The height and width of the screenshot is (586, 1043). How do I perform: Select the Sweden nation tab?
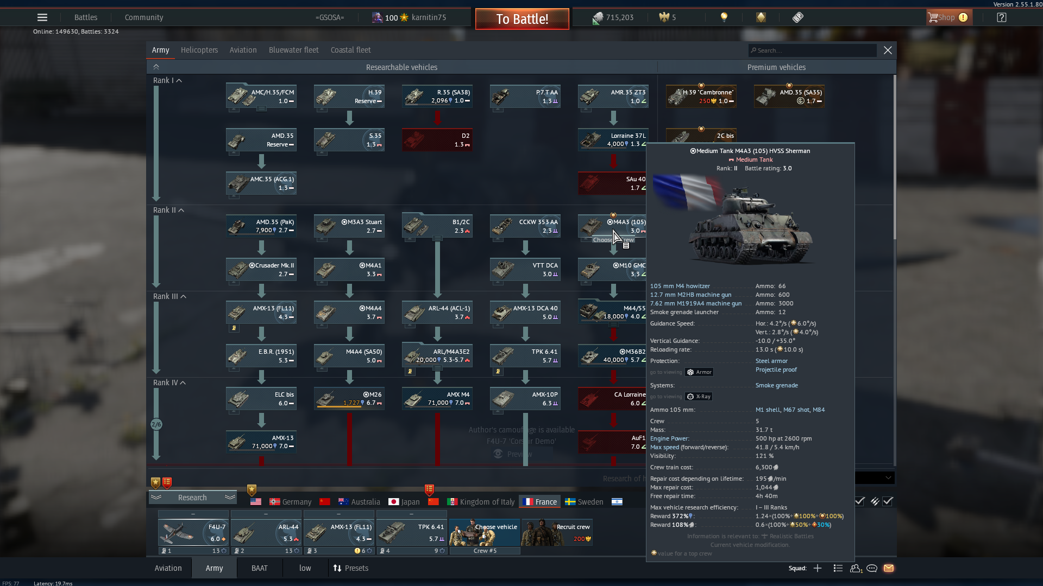[584, 502]
